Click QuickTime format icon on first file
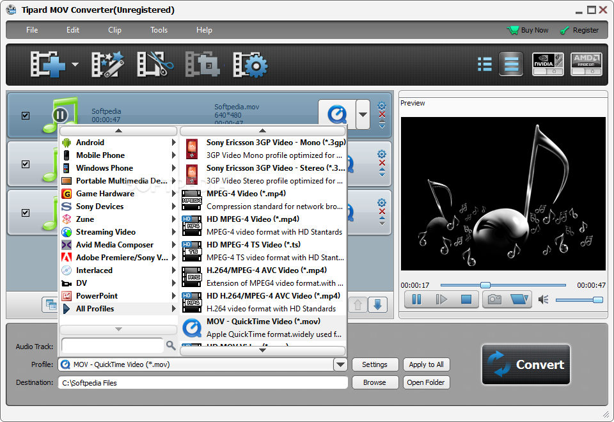This screenshot has height=422, width=614. [337, 114]
